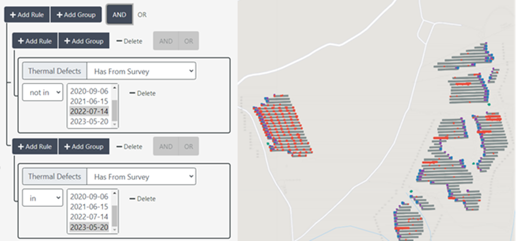Click the disabled OR in first group

point(189,41)
